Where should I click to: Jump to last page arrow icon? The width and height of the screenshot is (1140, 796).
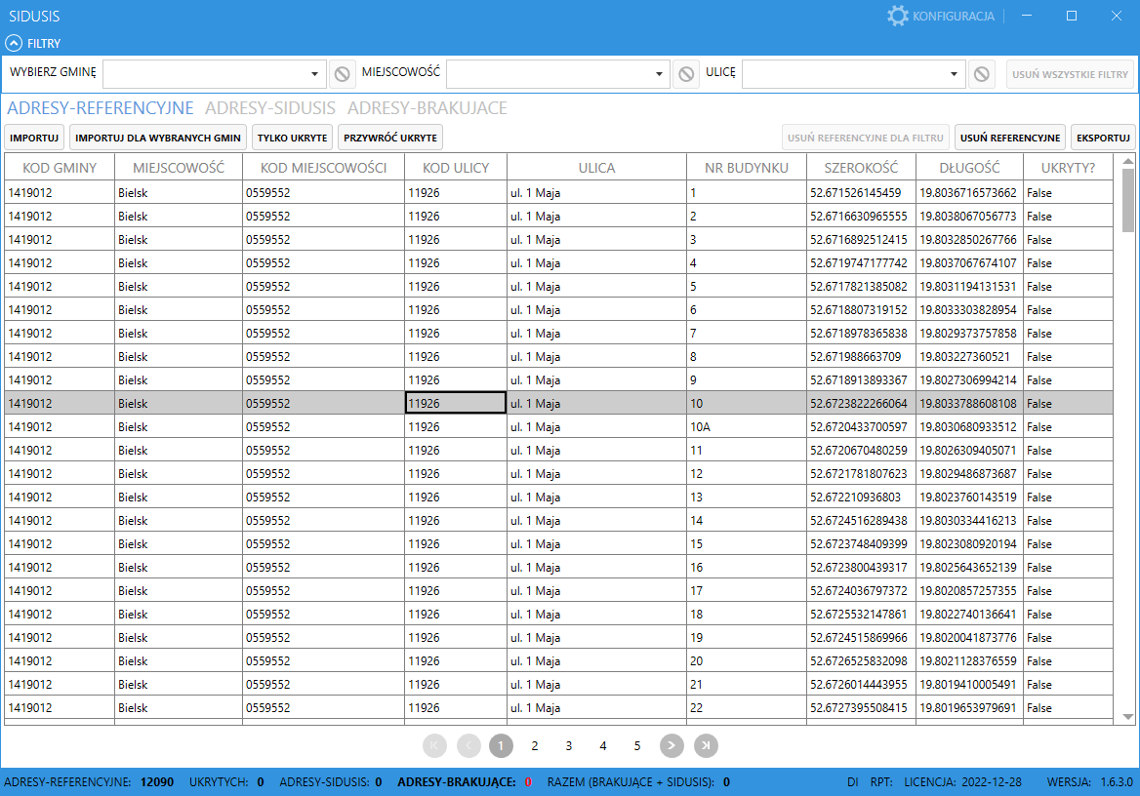706,745
